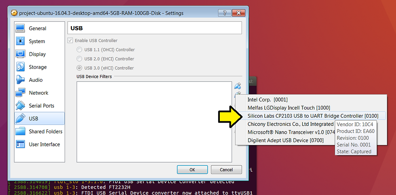Screen dimensions: 396x195
Task: Click the USB page heading
Action: click(x=76, y=28)
